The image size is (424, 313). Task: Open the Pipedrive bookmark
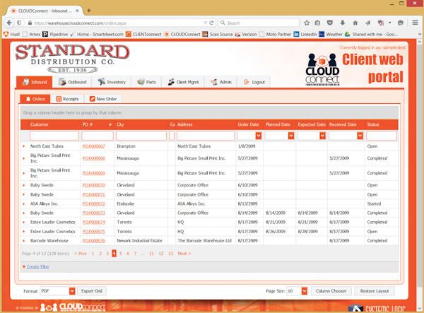point(55,35)
